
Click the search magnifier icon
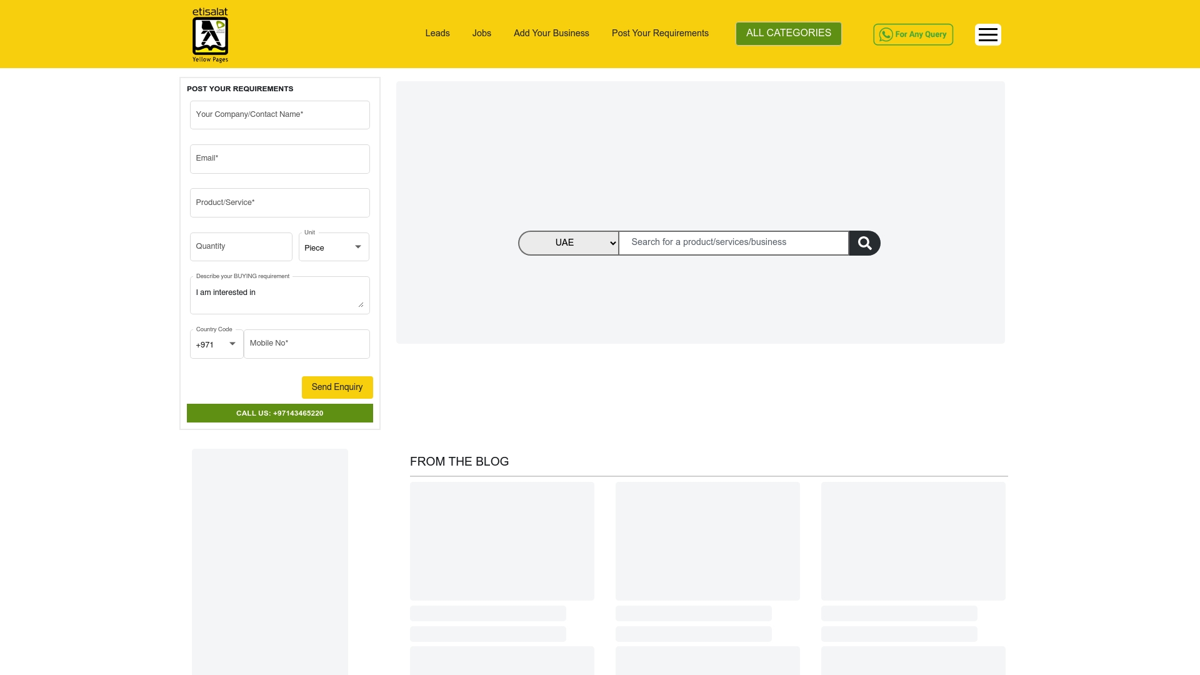pyautogui.click(x=864, y=242)
